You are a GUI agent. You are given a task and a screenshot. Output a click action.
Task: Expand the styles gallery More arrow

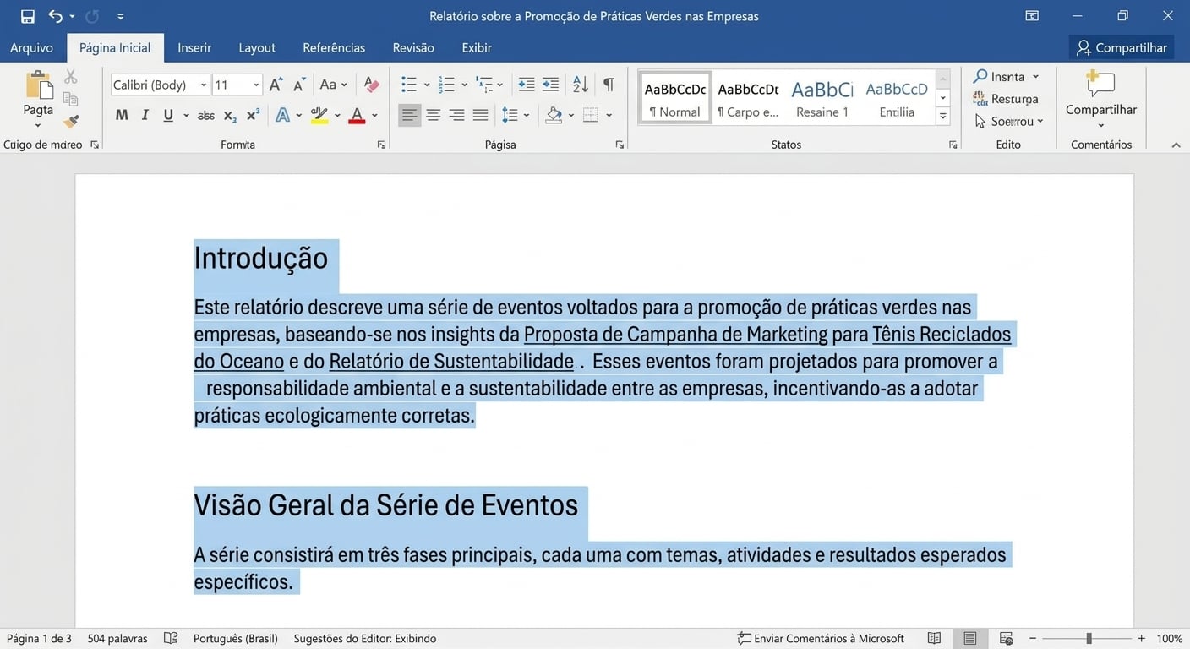[943, 117]
